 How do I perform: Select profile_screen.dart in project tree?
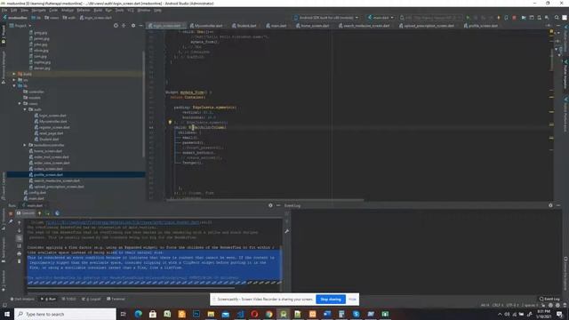click(48, 175)
